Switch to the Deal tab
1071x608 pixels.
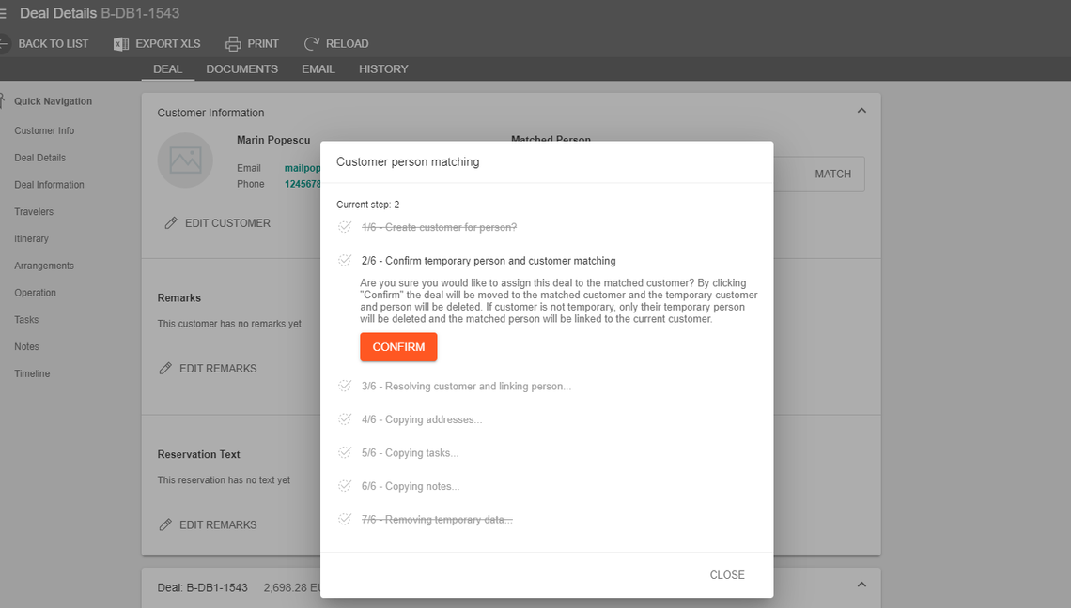167,68
